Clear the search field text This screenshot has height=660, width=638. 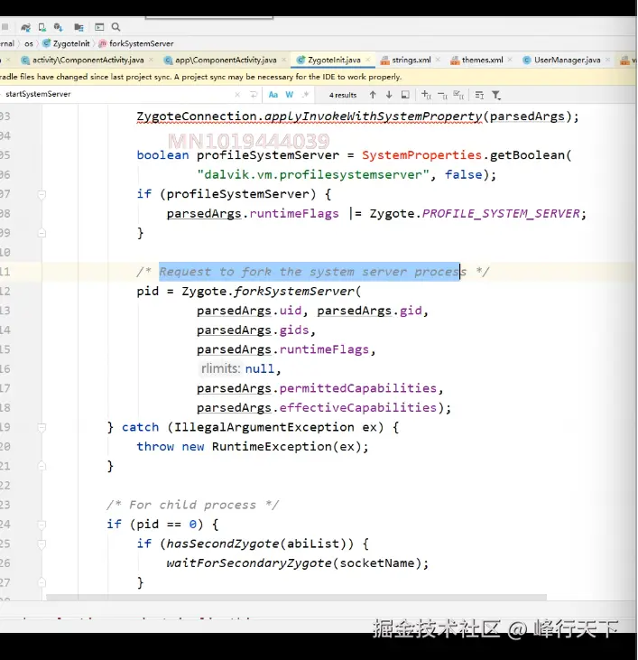click(x=237, y=95)
